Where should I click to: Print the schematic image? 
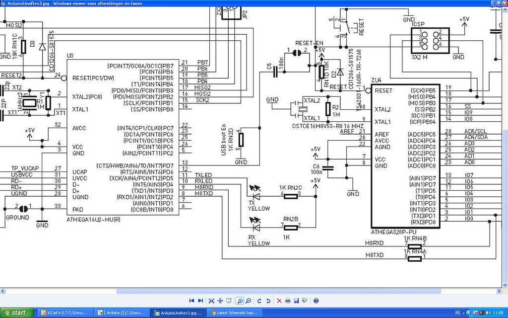288,301
